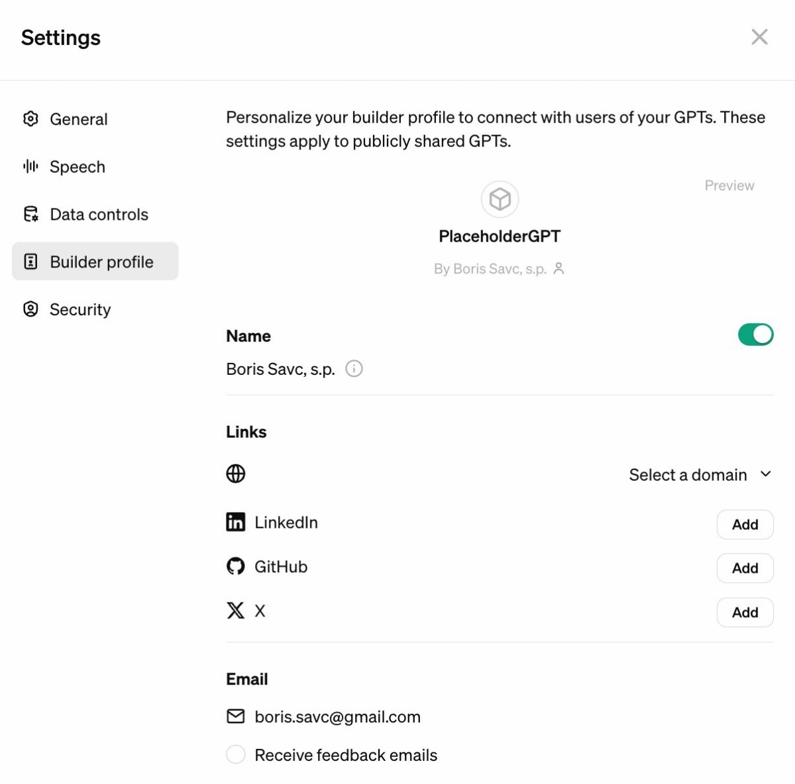The width and height of the screenshot is (795, 784).
Task: Click the globe website icon under Links
Action: click(x=236, y=473)
